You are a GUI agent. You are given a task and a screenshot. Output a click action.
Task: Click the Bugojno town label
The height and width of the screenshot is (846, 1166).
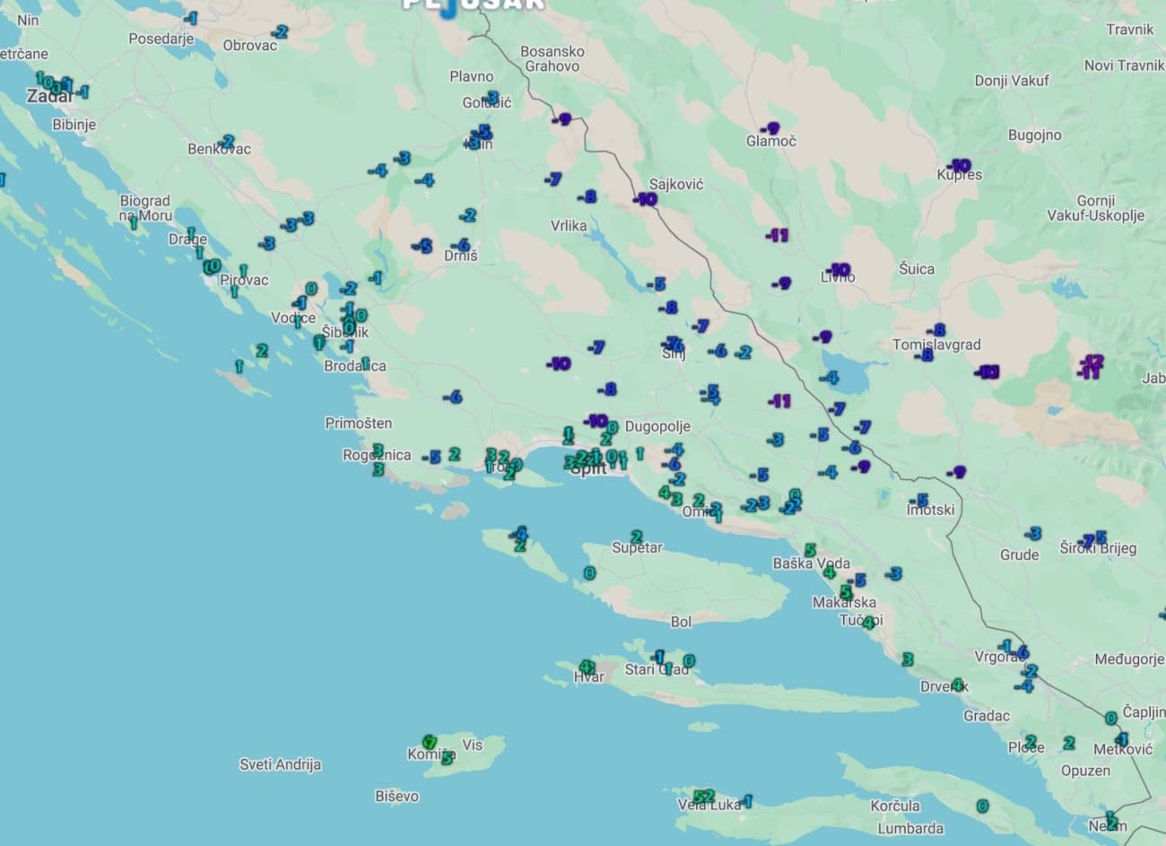coord(1034,135)
